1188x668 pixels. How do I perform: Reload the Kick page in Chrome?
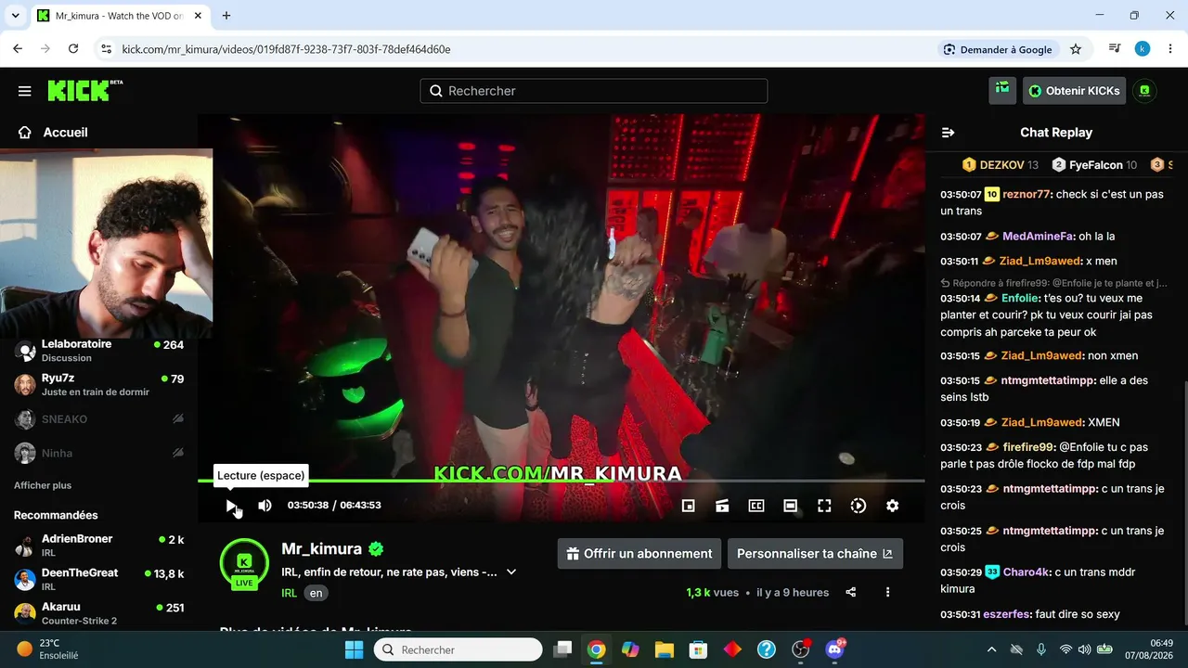pos(73,49)
